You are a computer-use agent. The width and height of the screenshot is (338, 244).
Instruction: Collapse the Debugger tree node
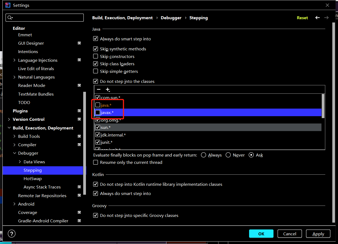tap(15, 153)
